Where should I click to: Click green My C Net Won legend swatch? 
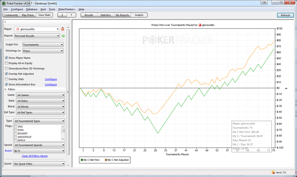[x=82, y=160]
